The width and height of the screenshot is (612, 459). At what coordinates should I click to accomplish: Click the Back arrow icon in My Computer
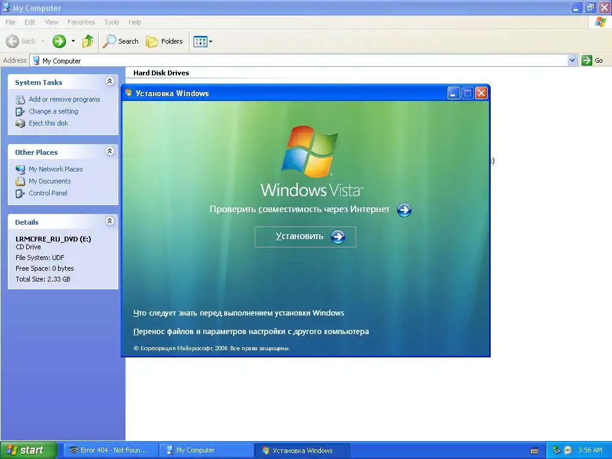point(13,41)
